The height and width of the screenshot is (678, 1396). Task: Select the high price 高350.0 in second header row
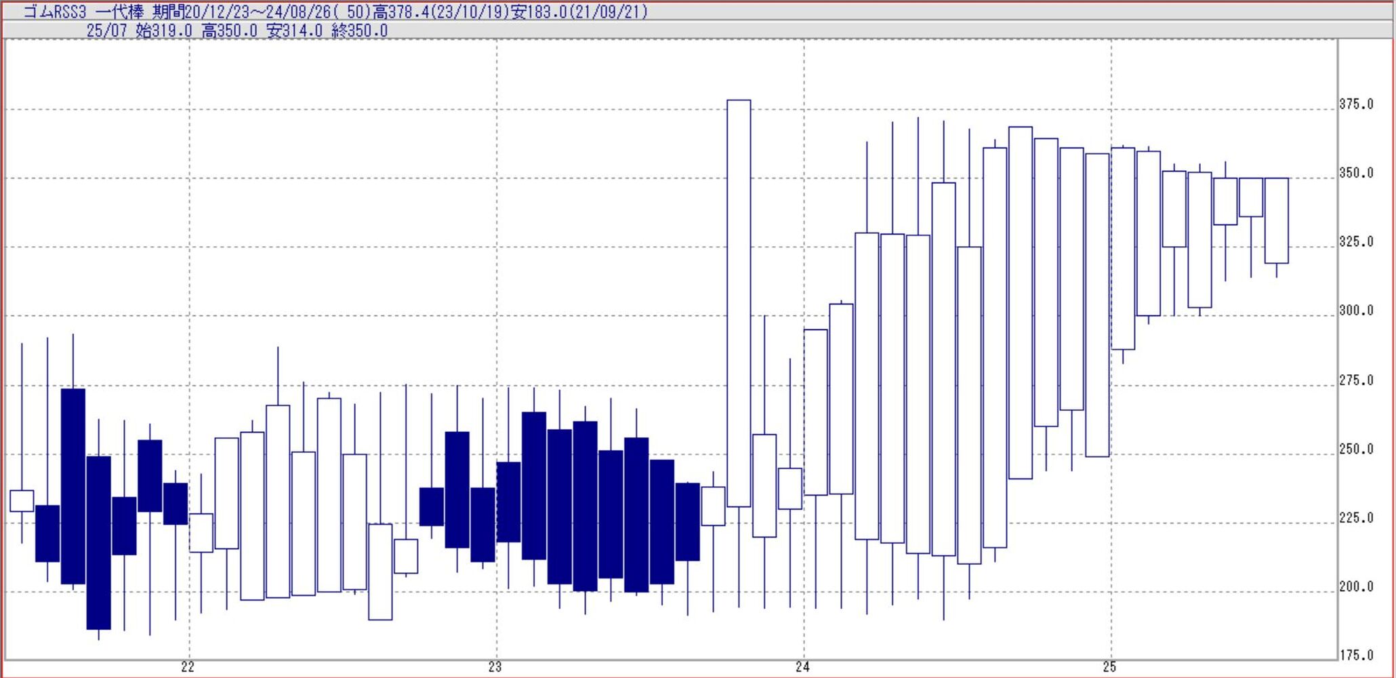coord(230,31)
